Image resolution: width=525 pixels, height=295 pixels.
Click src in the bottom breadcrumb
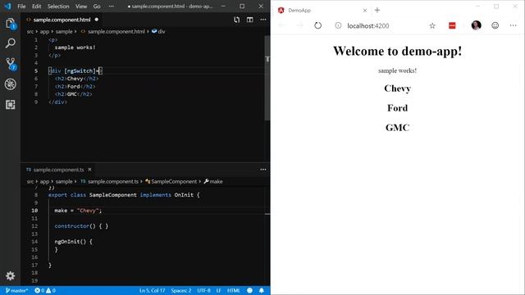tap(30, 181)
